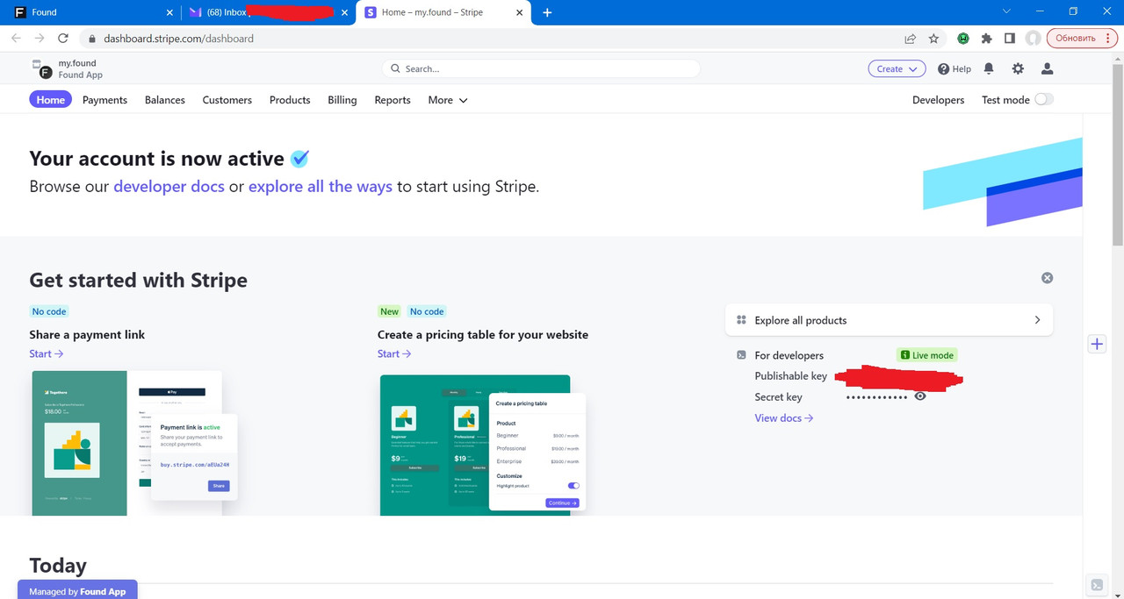Click the pricing table preview thumbnail
The width and height of the screenshot is (1124, 599).
[x=483, y=445]
